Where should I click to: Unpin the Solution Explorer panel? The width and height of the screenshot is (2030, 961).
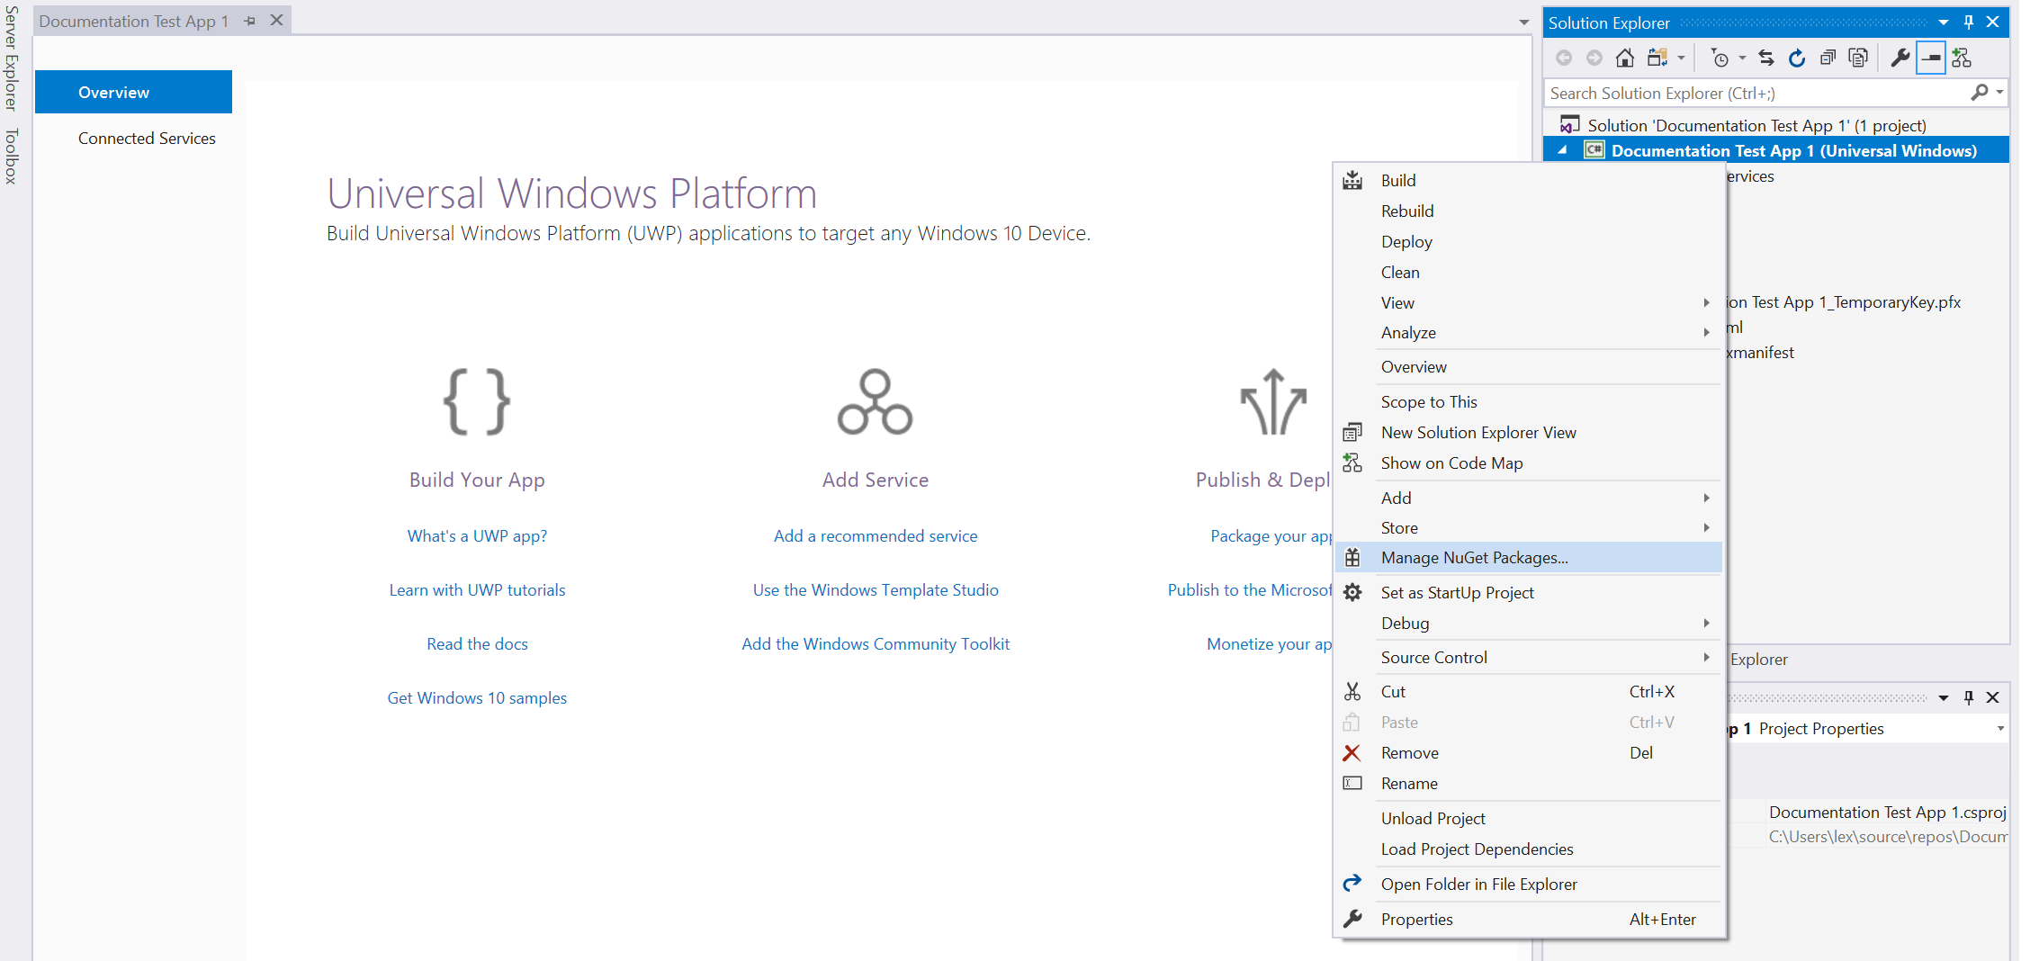1969,22
